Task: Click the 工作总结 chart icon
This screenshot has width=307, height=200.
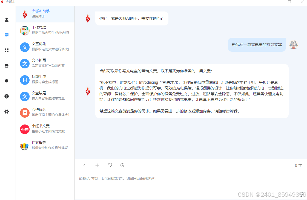Action: tap(25, 31)
